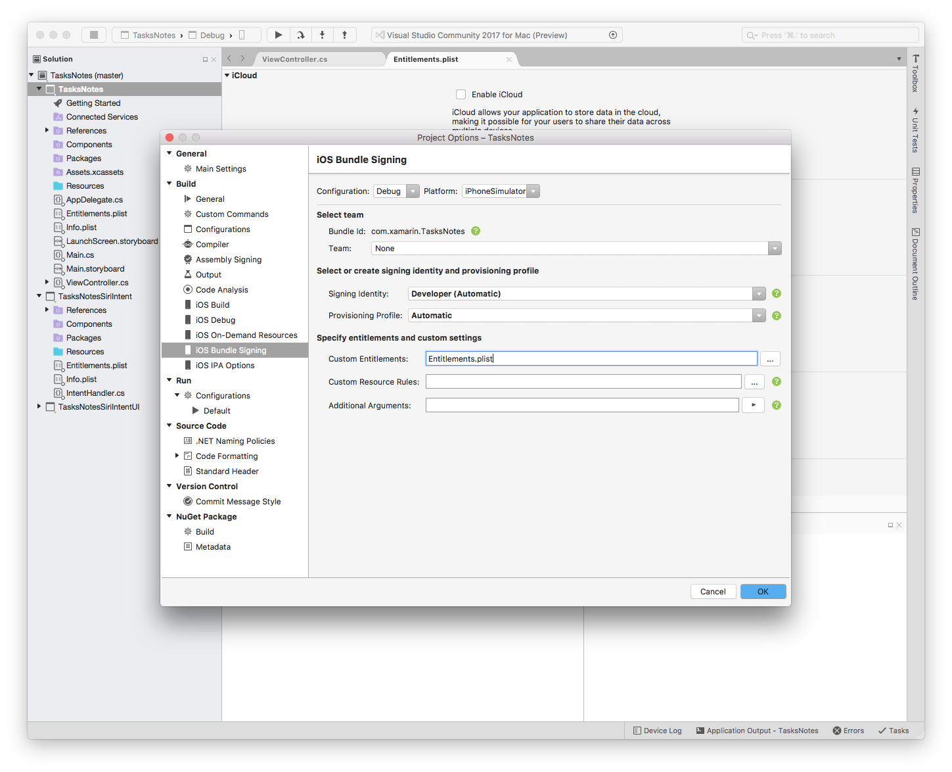952x772 pixels.
Task: Close the Solution pad
Action: 214,59
